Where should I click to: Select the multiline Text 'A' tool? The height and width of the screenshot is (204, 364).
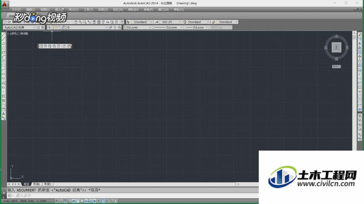coord(4,114)
